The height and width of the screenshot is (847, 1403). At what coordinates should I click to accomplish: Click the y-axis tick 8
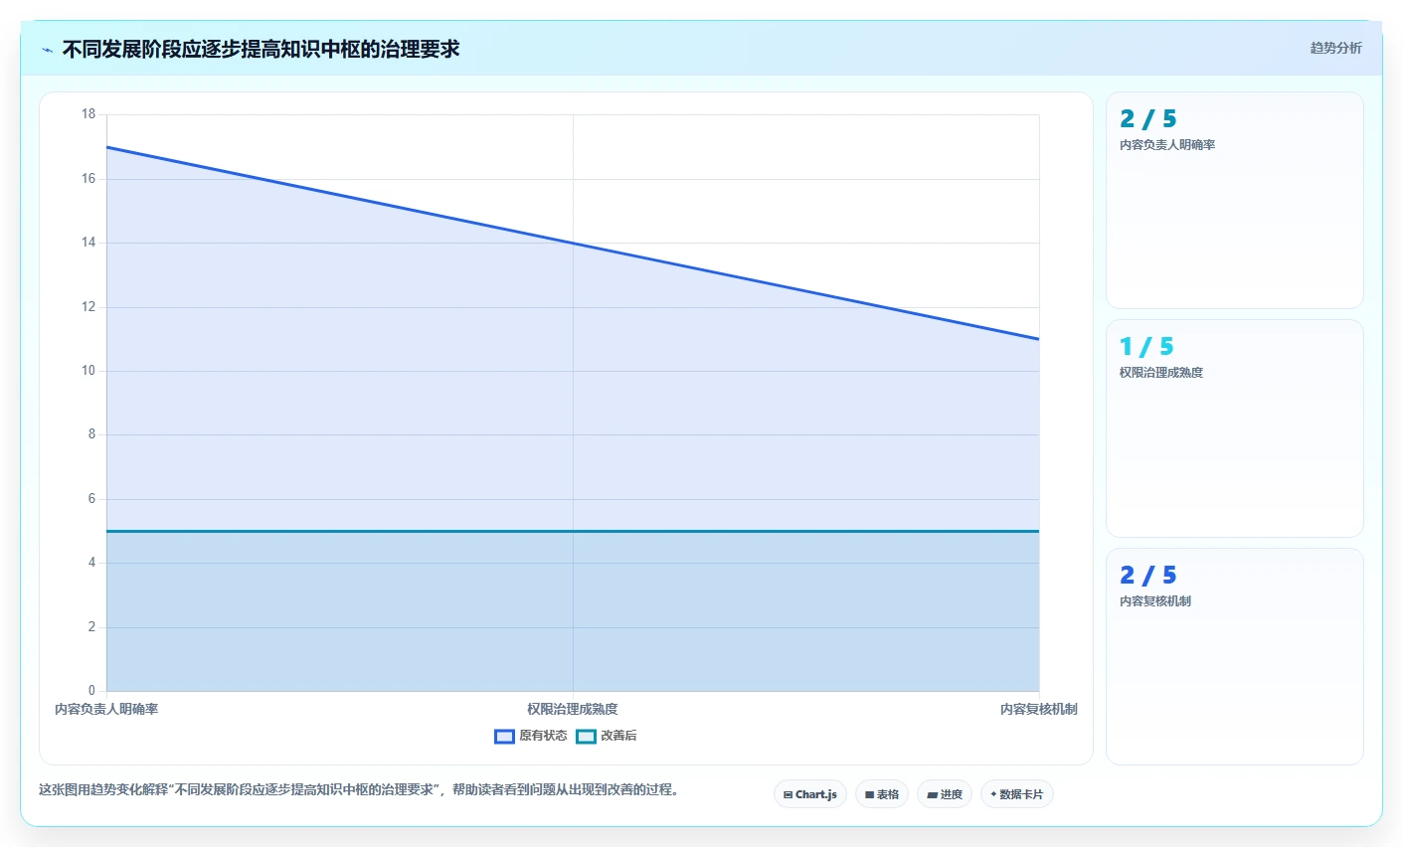coord(91,434)
